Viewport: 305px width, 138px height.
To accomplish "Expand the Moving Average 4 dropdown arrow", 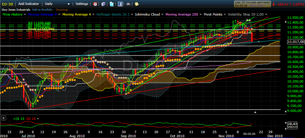I will pos(94,15).
